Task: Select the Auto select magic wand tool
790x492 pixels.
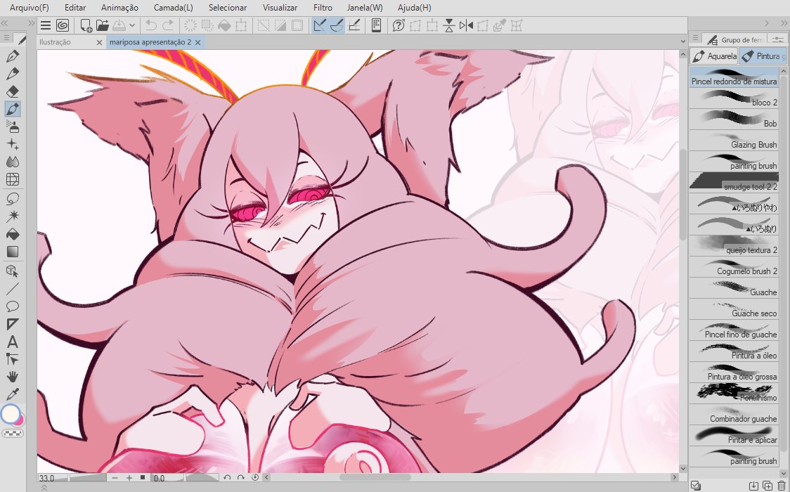Action: point(13,216)
